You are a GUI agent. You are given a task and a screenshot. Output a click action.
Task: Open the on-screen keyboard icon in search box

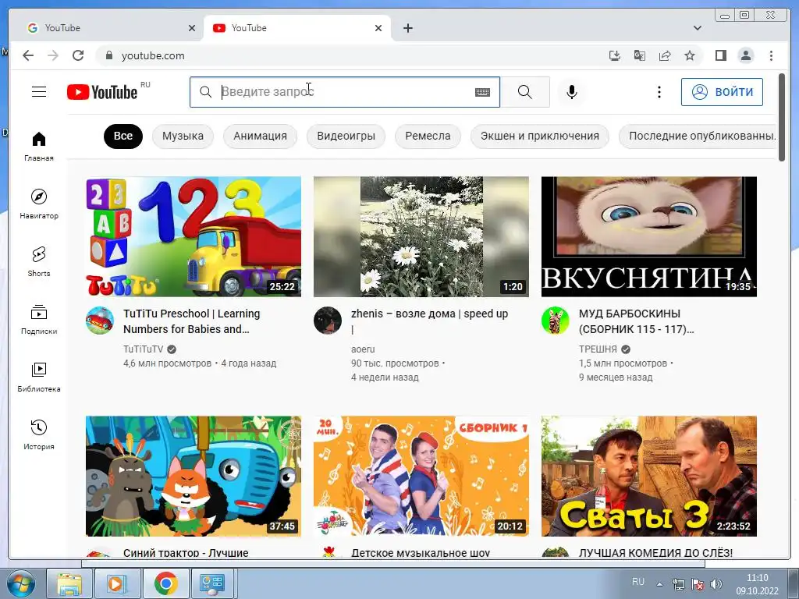(x=482, y=92)
